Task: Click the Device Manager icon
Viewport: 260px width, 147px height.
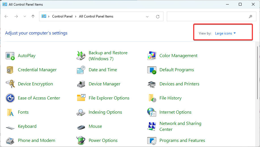Action: (81, 84)
